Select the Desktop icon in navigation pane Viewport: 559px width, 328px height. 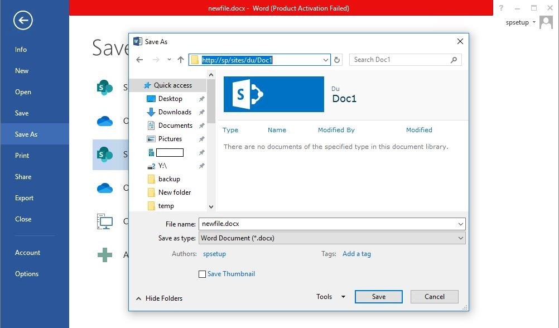point(151,99)
